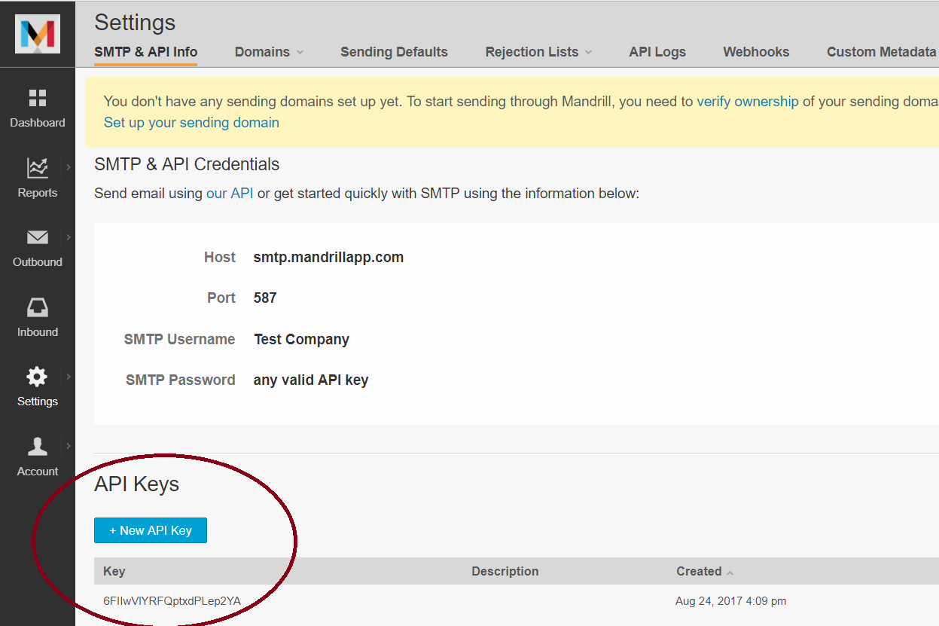Image resolution: width=939 pixels, height=626 pixels.
Task: Click the Aug 24, 2017 4:09 pm date
Action: (731, 601)
